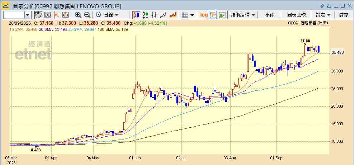This screenshot has height=165, width=355.
Task: Select the orange trend line drawing tool
Action: click(x=56, y=15)
